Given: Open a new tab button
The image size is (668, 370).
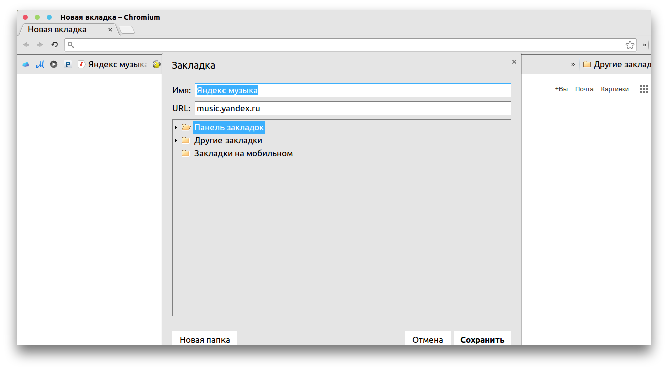Looking at the screenshot, I should click(127, 30).
